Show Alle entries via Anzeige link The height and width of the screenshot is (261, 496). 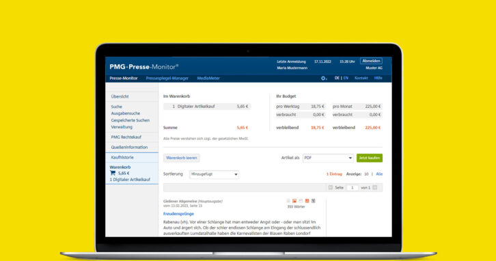(x=379, y=174)
